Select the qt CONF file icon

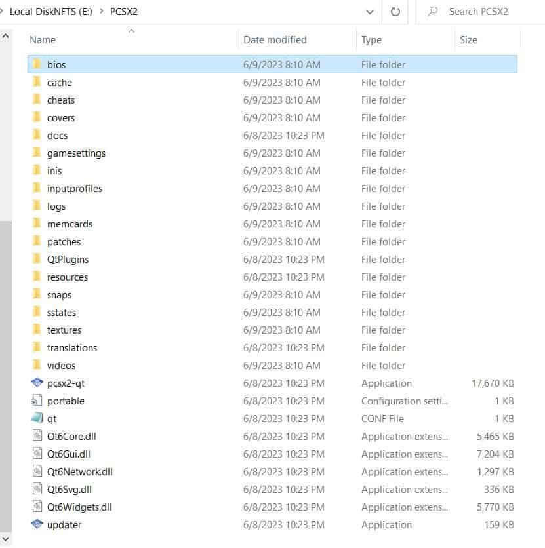click(37, 418)
